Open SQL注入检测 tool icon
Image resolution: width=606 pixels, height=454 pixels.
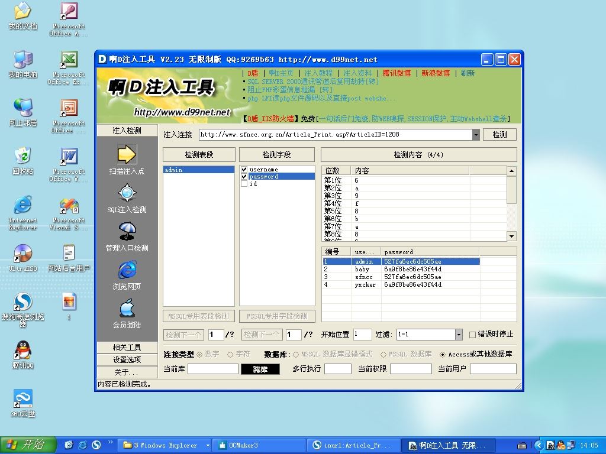(127, 193)
